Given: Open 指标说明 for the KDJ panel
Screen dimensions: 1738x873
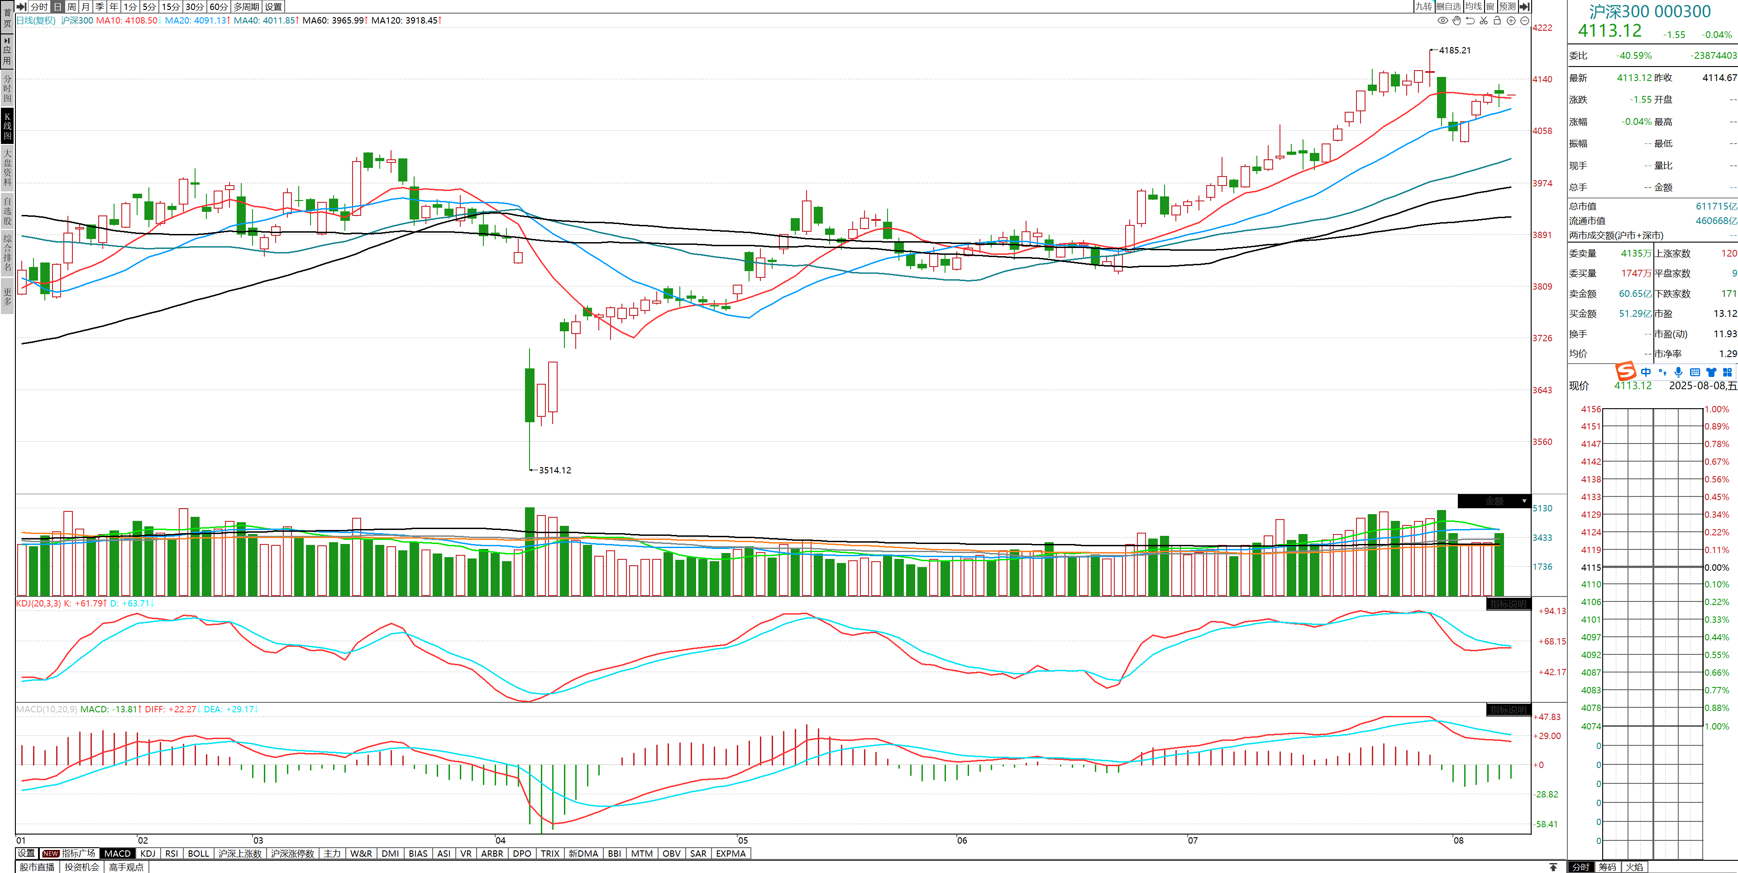Looking at the screenshot, I should pos(1508,604).
